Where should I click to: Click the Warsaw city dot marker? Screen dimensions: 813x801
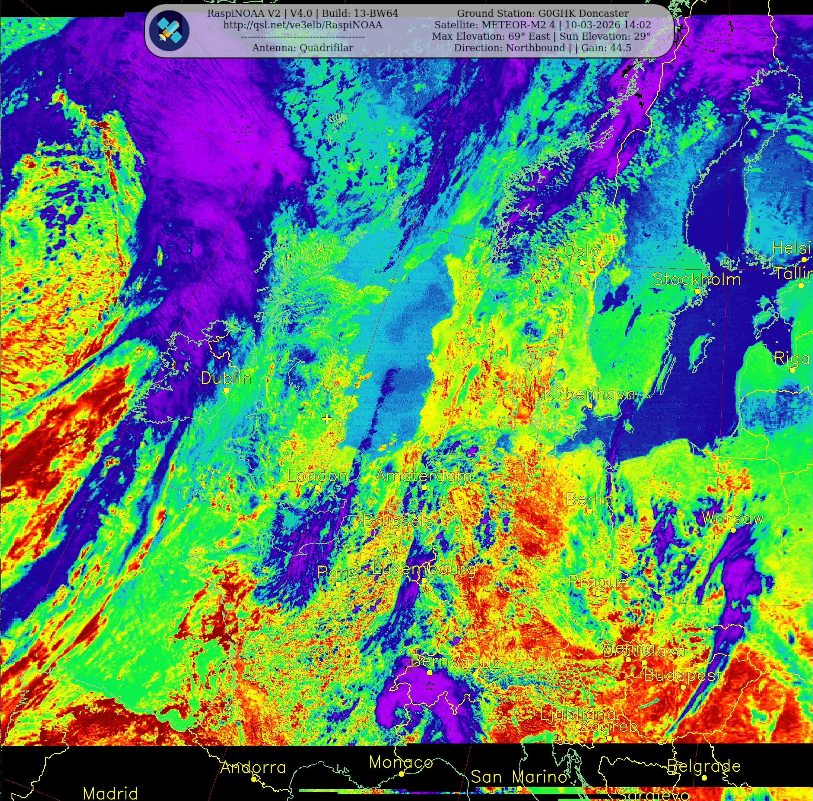[733, 530]
